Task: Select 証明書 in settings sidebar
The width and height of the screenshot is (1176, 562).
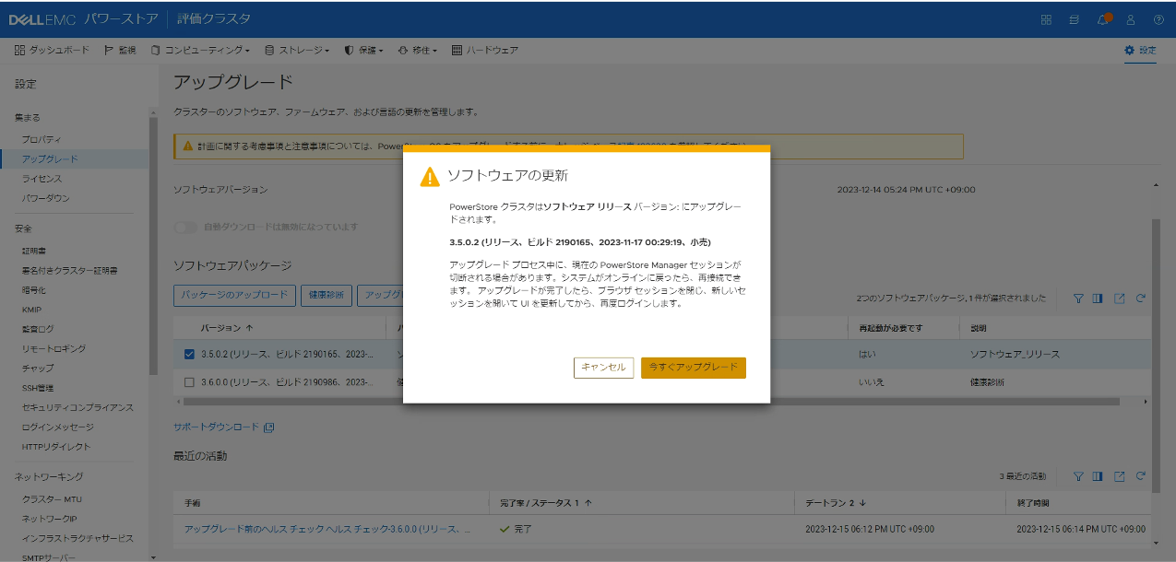Action: (x=34, y=251)
